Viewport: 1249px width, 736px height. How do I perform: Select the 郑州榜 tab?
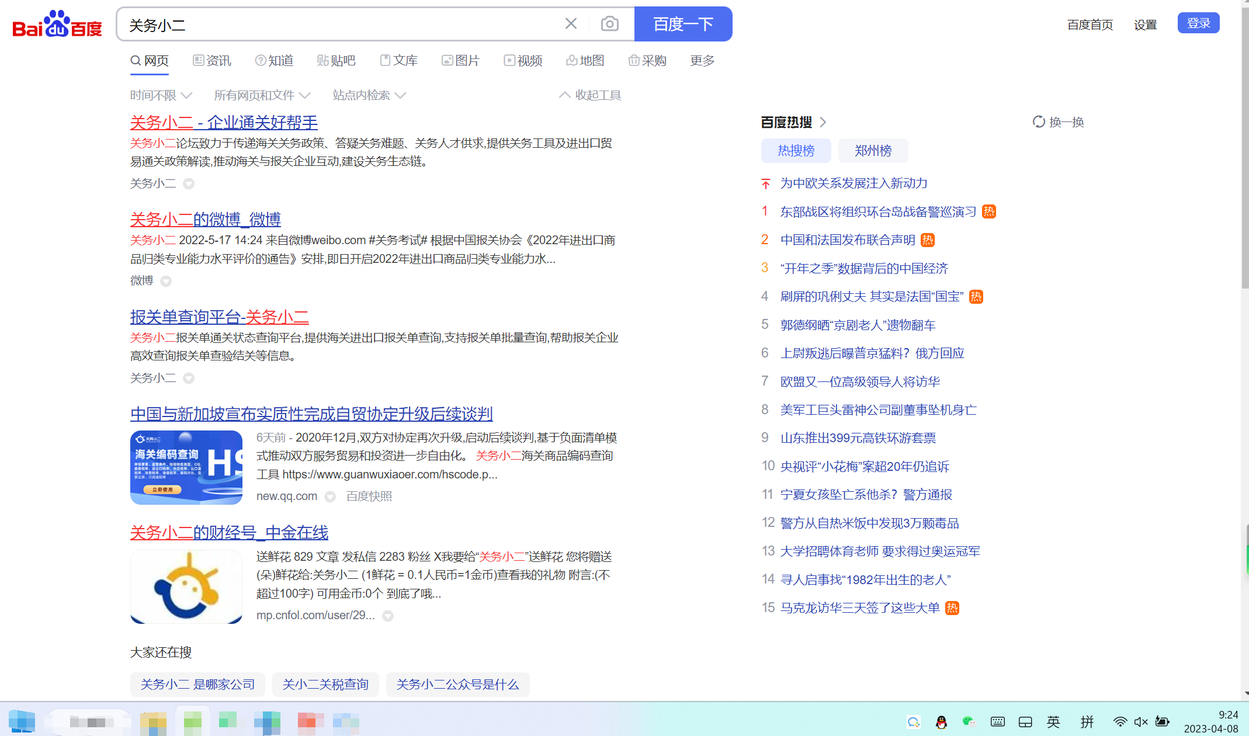coord(873,151)
